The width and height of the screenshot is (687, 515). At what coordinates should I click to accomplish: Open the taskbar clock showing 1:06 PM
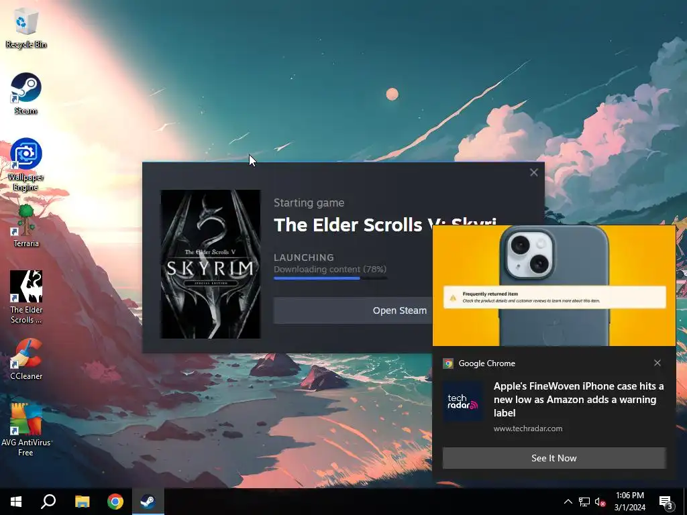[629, 496]
